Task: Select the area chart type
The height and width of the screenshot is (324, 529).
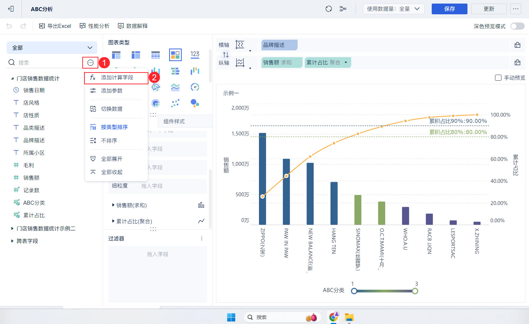Action: pyautogui.click(x=175, y=87)
